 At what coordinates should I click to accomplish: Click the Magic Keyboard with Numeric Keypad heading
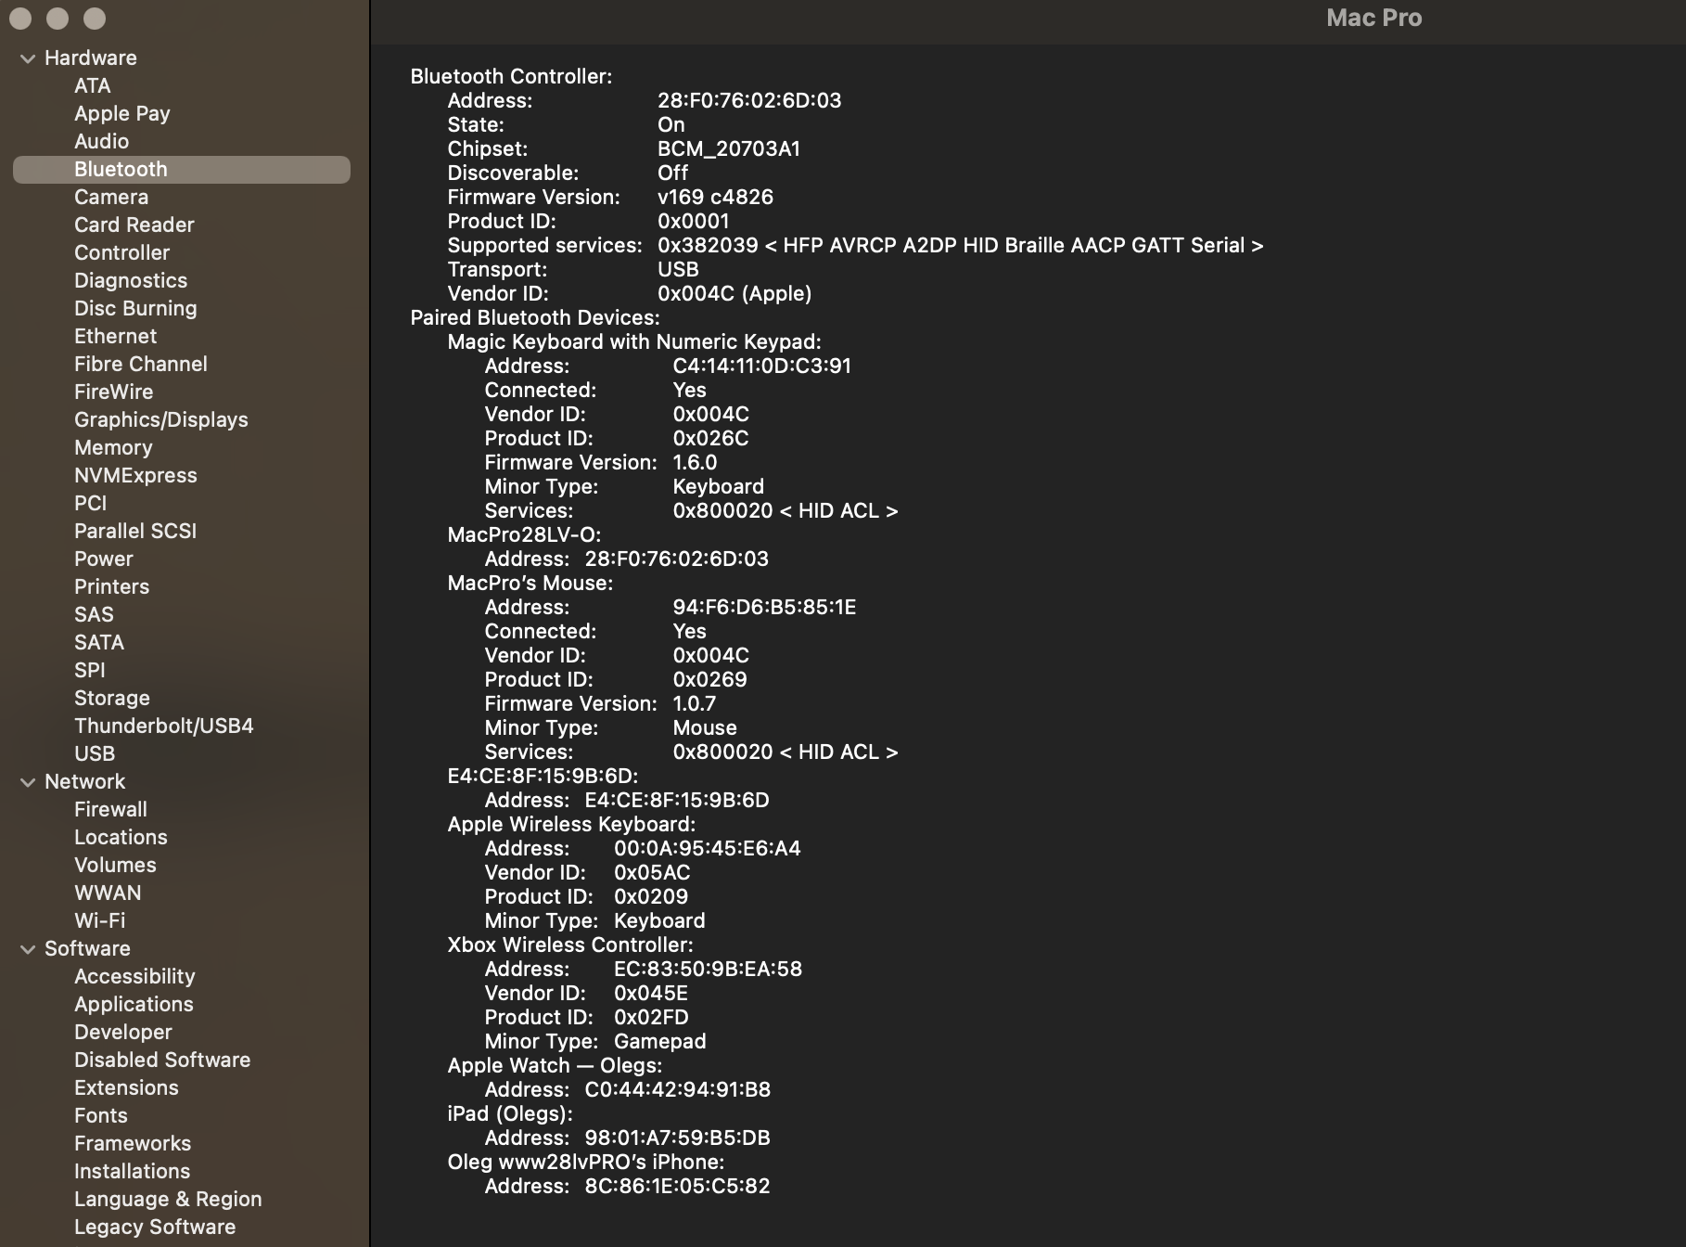[x=634, y=341]
